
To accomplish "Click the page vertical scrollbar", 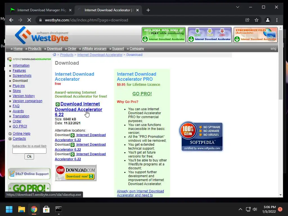I will [x=280, y=65].
